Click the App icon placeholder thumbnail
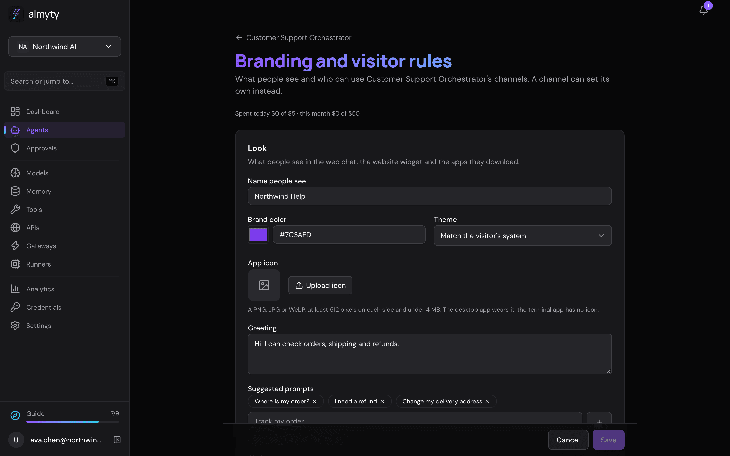 (264, 285)
